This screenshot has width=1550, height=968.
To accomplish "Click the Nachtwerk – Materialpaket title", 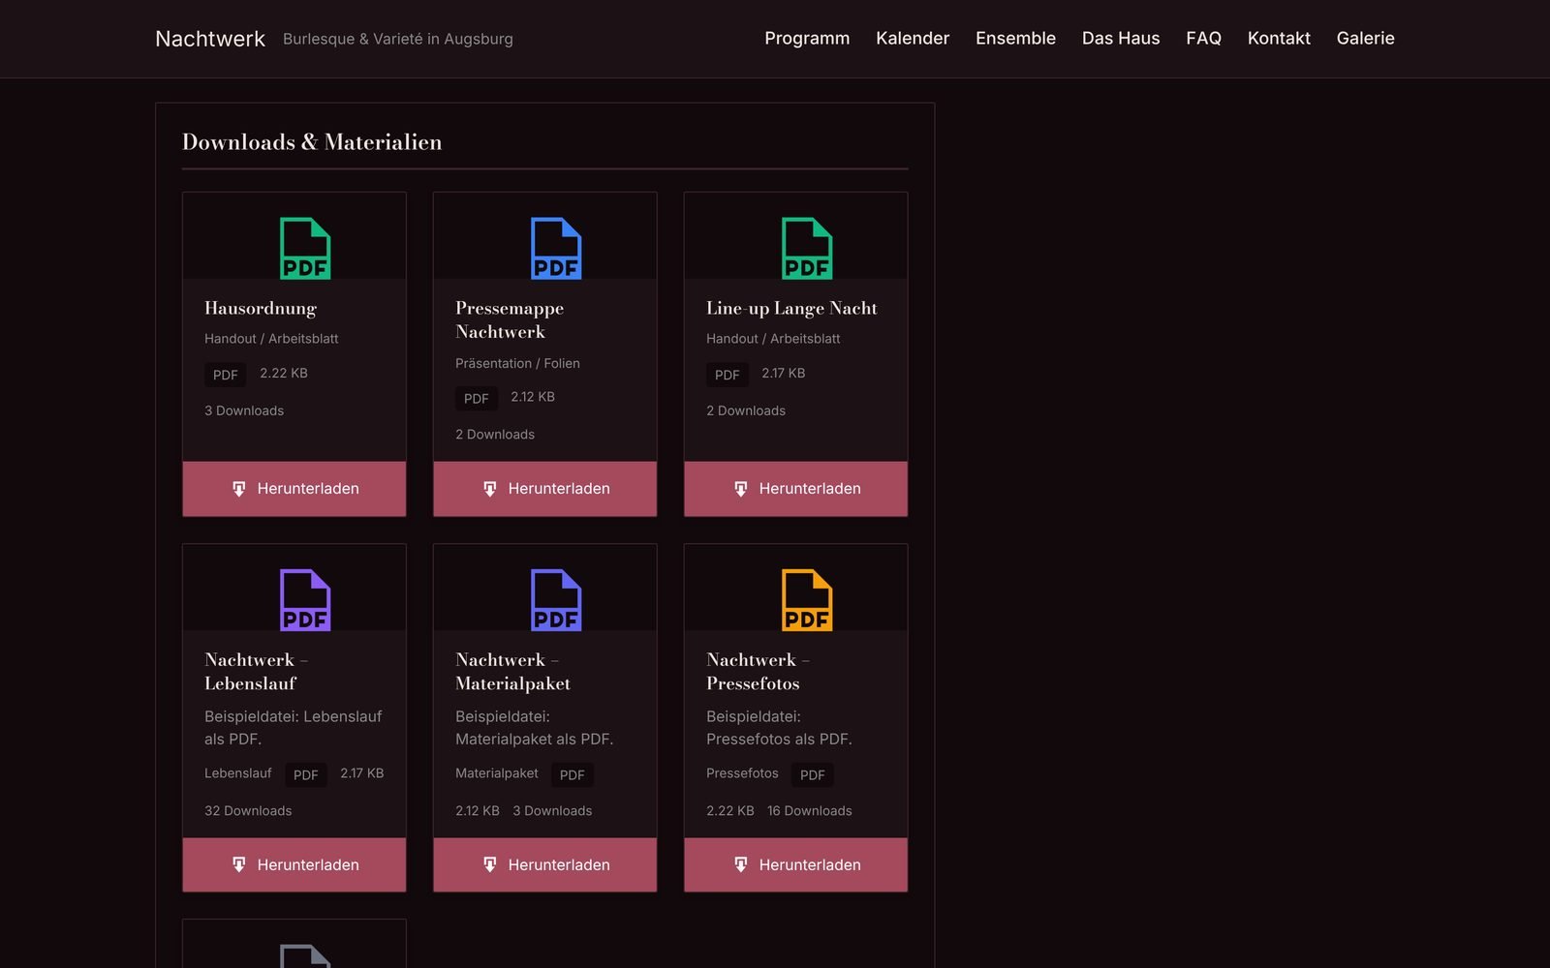I will [513, 672].
